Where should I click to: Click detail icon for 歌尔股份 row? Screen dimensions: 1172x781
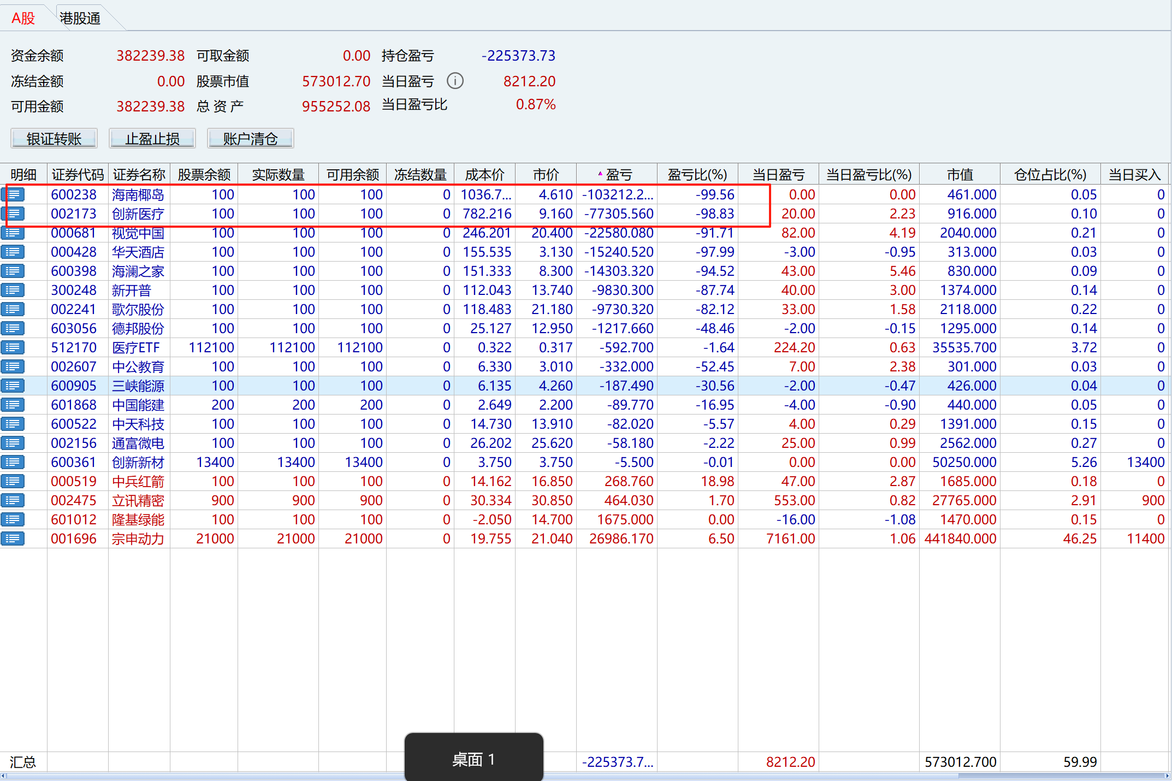[x=13, y=310]
